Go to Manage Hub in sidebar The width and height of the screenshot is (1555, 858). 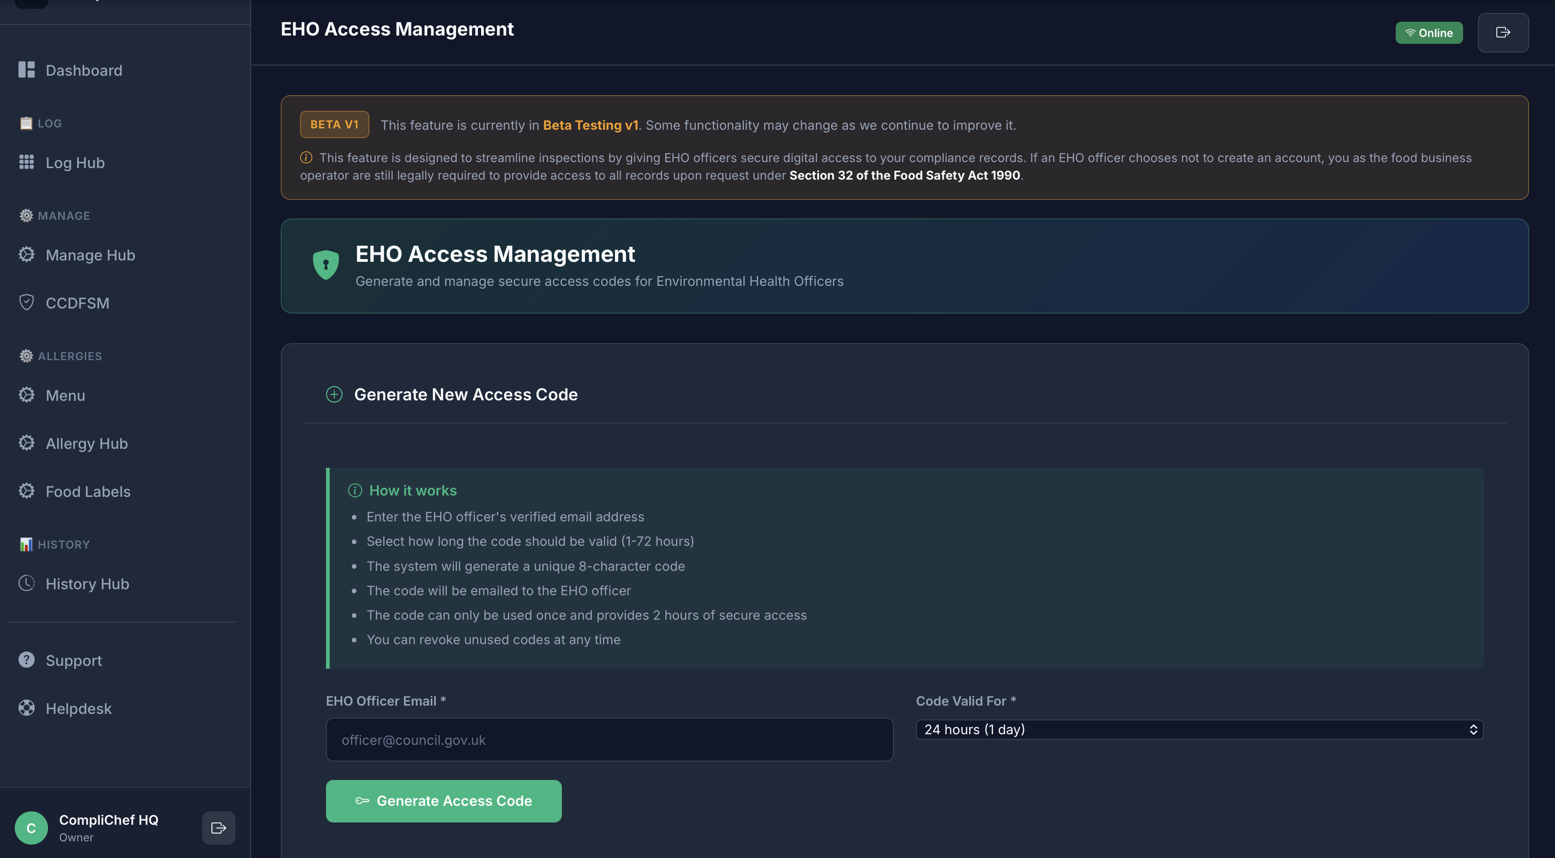[x=90, y=255]
